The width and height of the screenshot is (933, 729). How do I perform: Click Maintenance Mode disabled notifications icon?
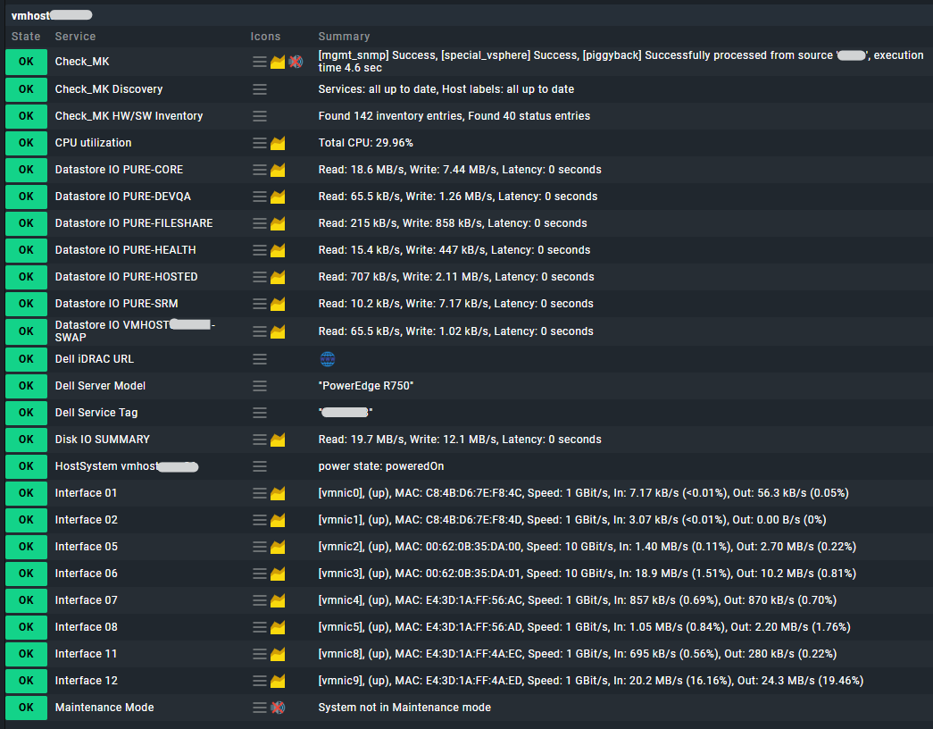tap(278, 708)
